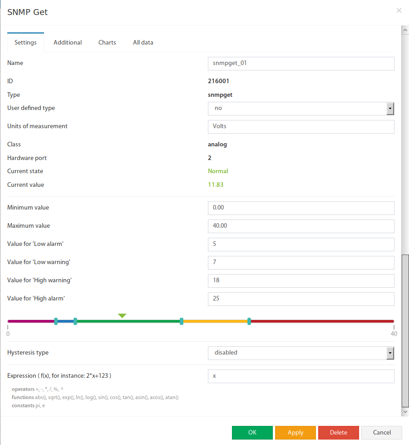This screenshot has width=409, height=445.
Task: Click the Current state Normal text
Action: [x=218, y=171]
